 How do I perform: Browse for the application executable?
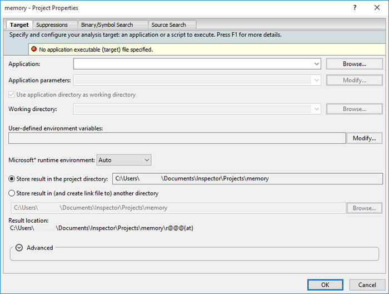(x=354, y=64)
